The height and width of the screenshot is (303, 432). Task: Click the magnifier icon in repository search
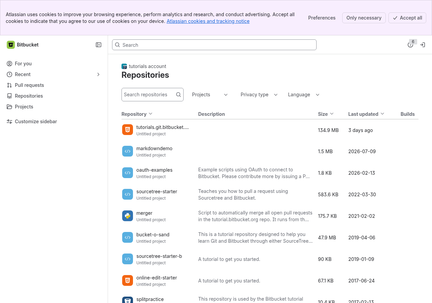coord(179,95)
